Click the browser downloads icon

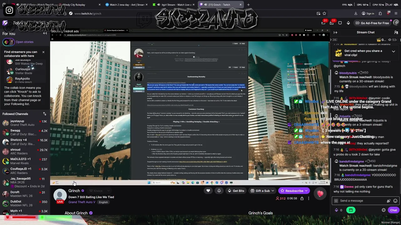356,13
